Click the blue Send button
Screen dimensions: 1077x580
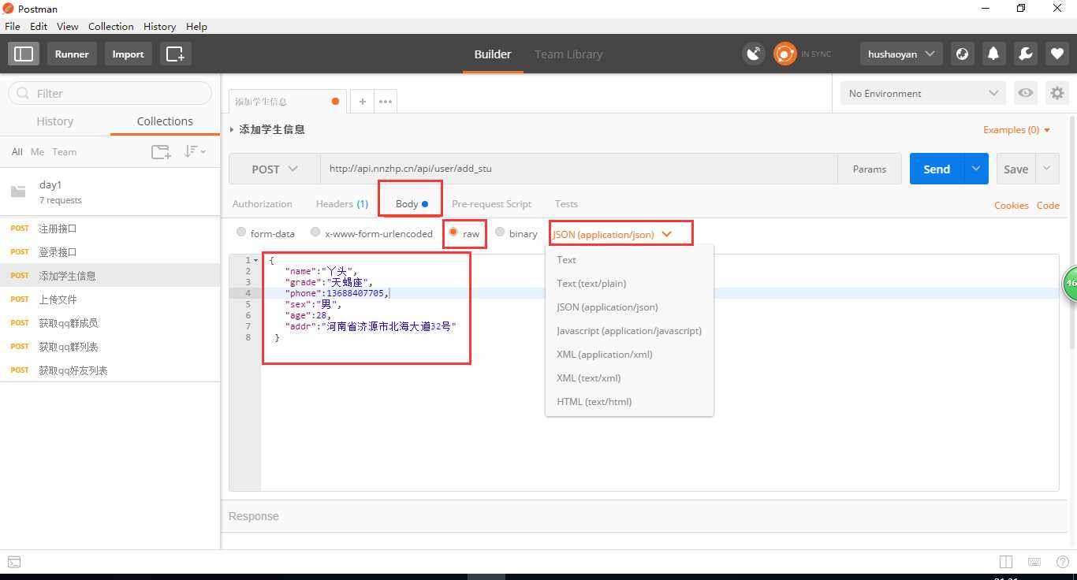click(x=937, y=169)
